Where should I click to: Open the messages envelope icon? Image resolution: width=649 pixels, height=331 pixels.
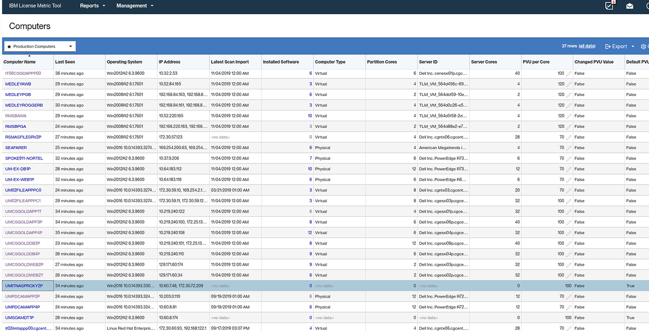630,6
